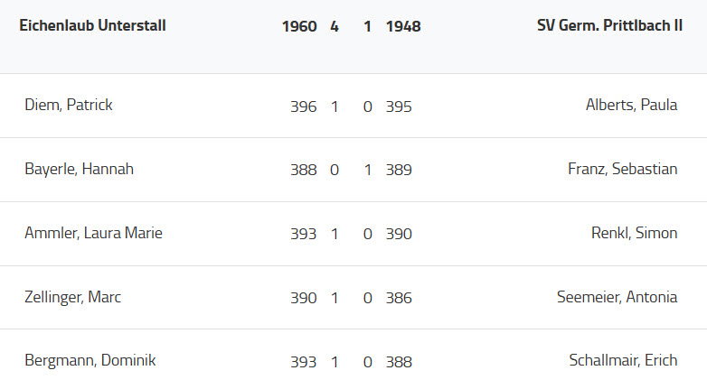Click Franz's score 389

pyautogui.click(x=399, y=171)
